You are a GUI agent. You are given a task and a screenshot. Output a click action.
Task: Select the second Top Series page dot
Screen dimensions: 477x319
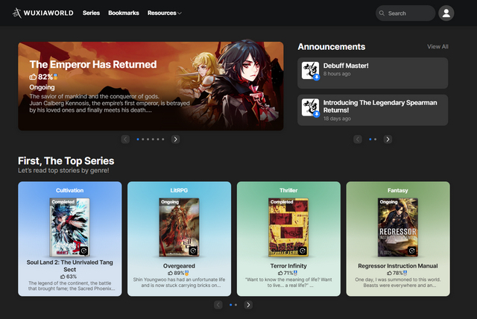coord(236,305)
